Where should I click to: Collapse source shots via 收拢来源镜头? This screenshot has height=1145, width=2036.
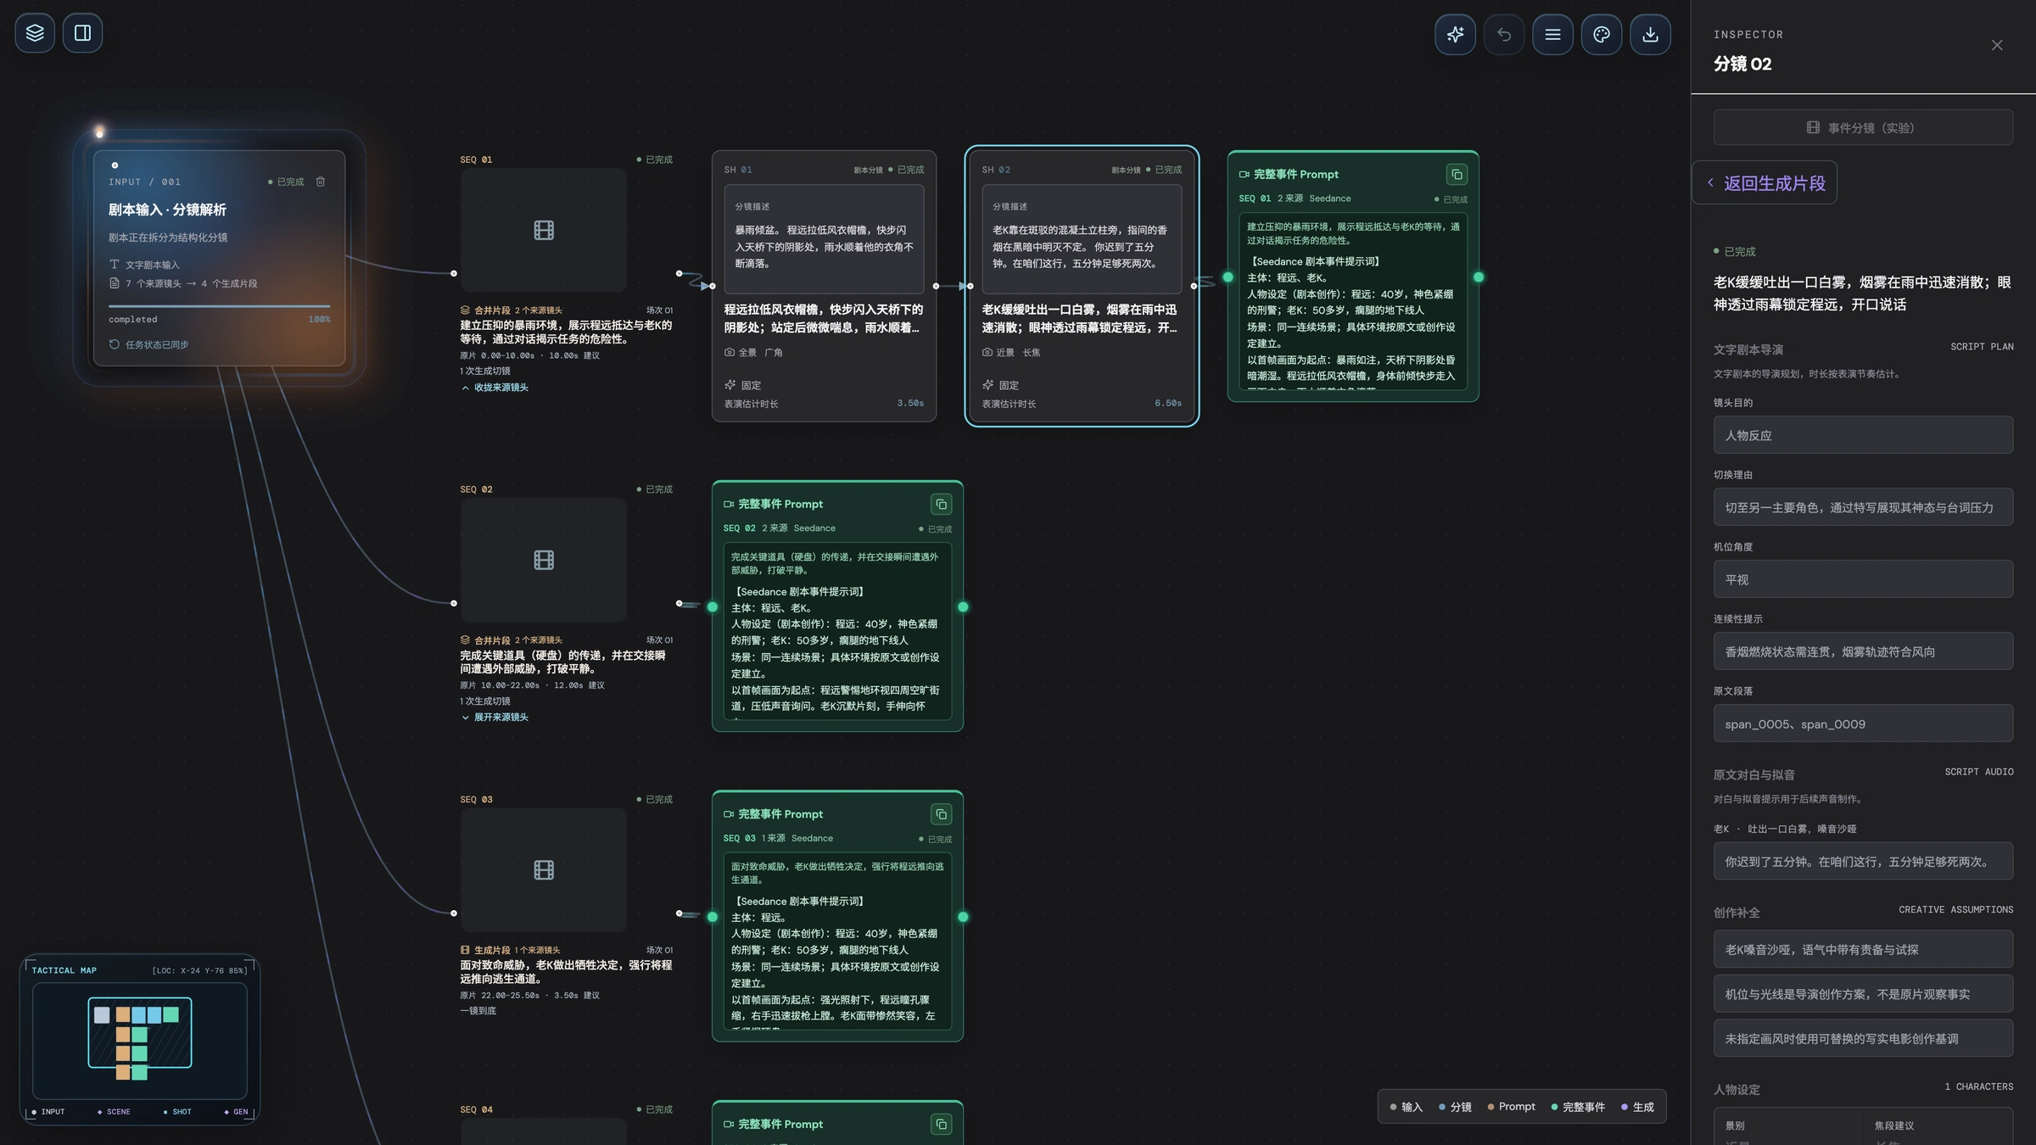[495, 388]
